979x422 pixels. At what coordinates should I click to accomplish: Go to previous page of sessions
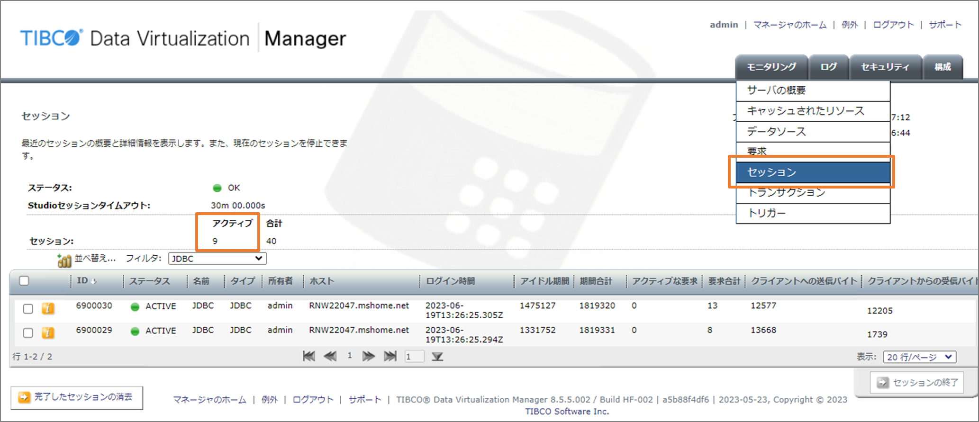coord(330,356)
